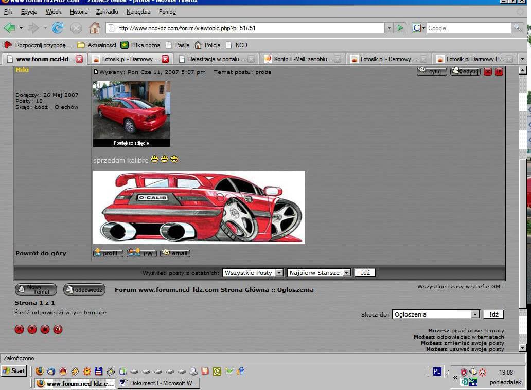Click the 'odpowiedz' reply button
The image size is (531, 390).
[84, 290]
